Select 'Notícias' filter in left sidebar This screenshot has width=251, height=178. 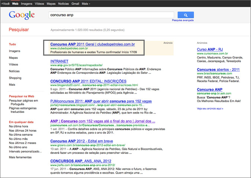tap(14, 71)
